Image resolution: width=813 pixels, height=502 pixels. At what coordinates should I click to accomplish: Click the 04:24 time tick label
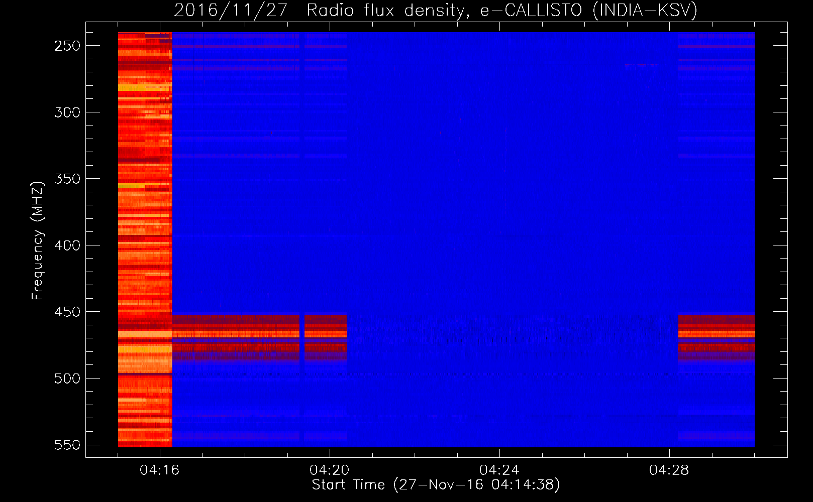coord(499,470)
